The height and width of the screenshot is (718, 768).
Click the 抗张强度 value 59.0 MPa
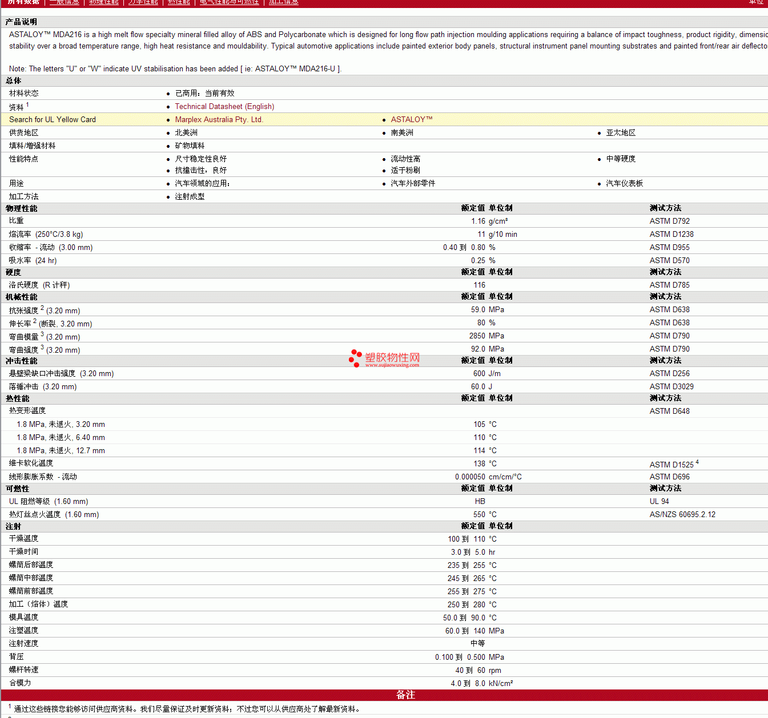pos(488,310)
